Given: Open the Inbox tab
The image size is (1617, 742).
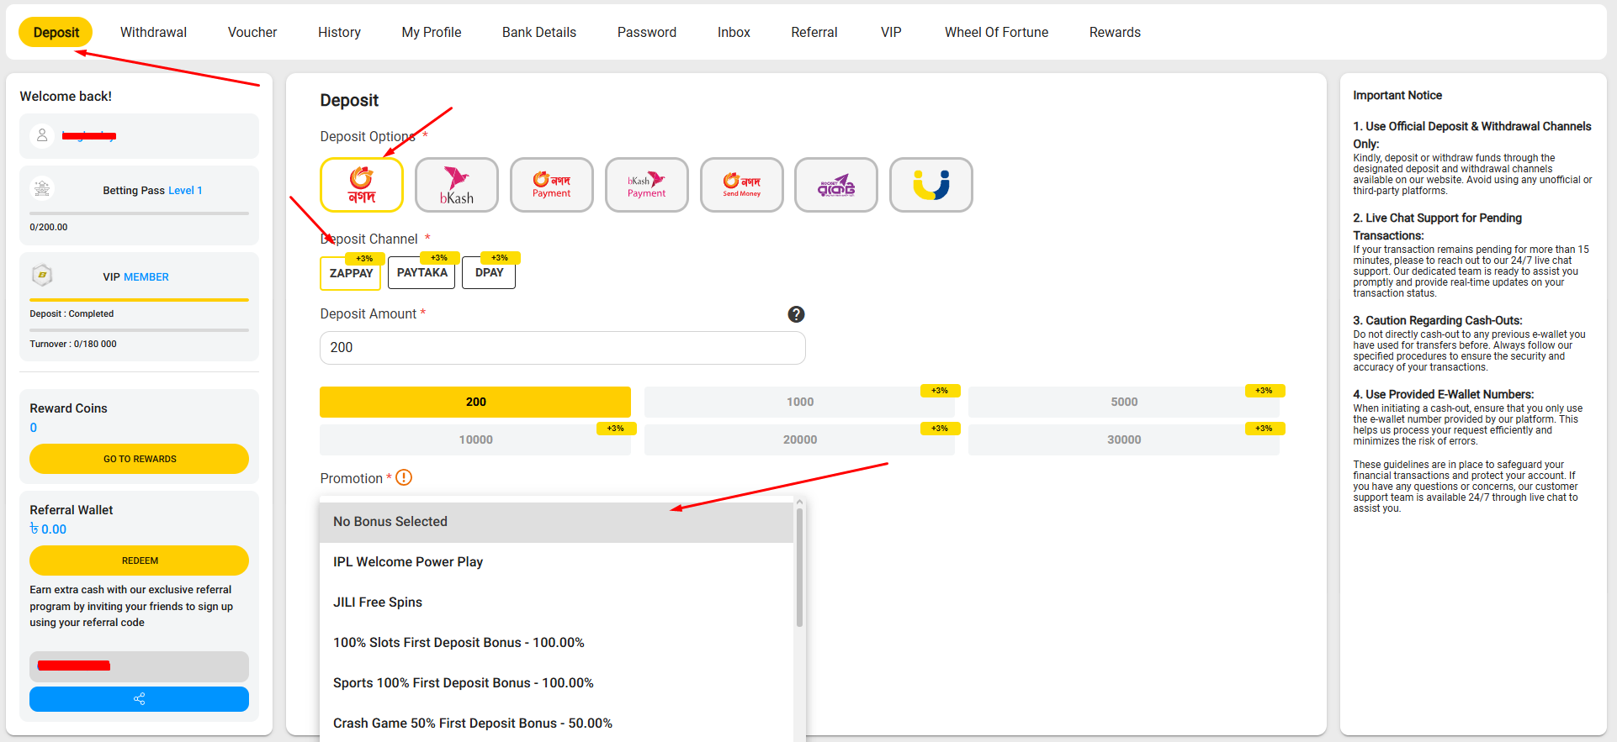Looking at the screenshot, I should [734, 32].
